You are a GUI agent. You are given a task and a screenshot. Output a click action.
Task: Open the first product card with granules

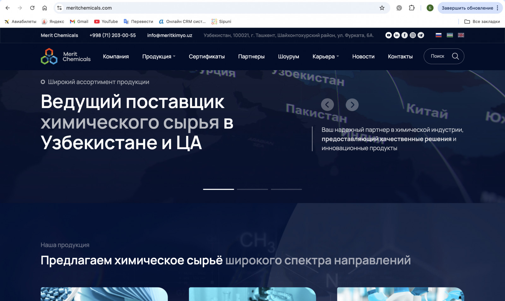tap(104, 294)
